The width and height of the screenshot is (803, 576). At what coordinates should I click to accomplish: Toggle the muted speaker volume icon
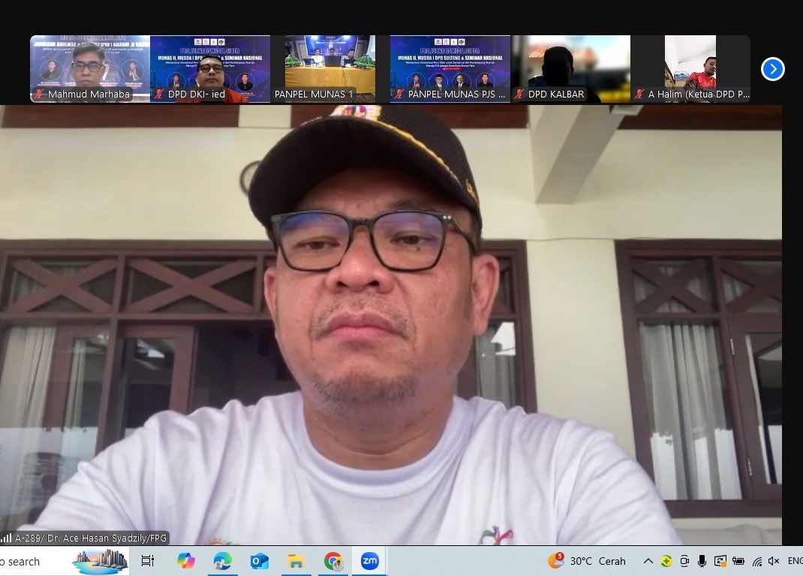774,561
